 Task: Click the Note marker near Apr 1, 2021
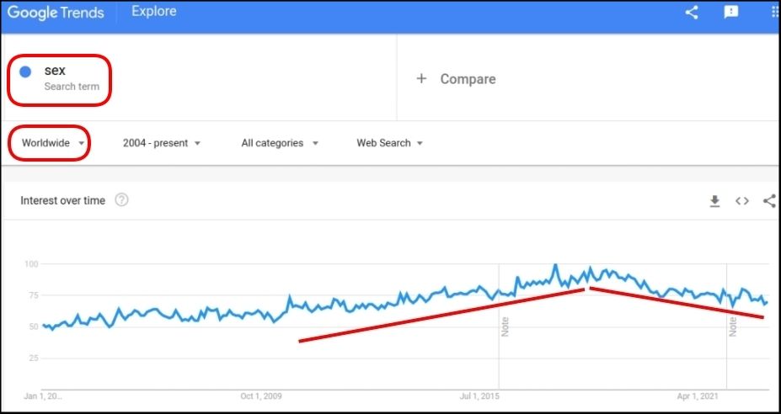coord(733,327)
